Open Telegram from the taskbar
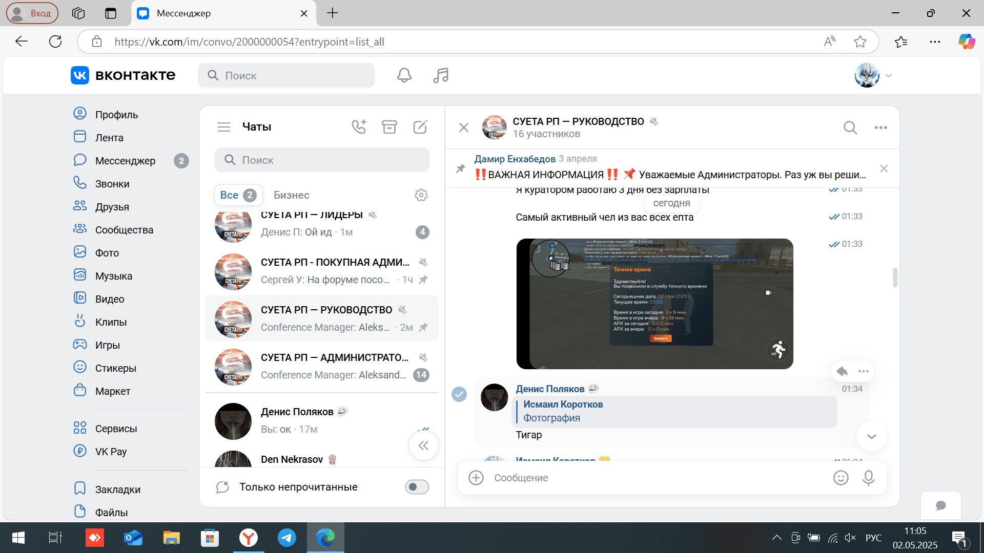Image resolution: width=984 pixels, height=553 pixels. 287,538
